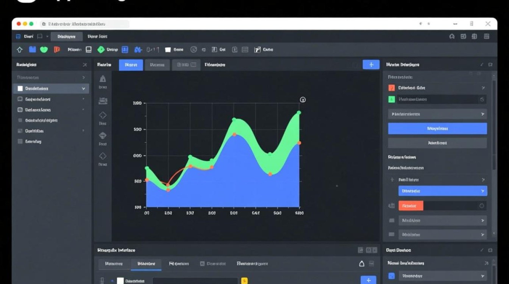509x284 pixels.
Task: Open the home icon in the top-right header
Action: 452,37
